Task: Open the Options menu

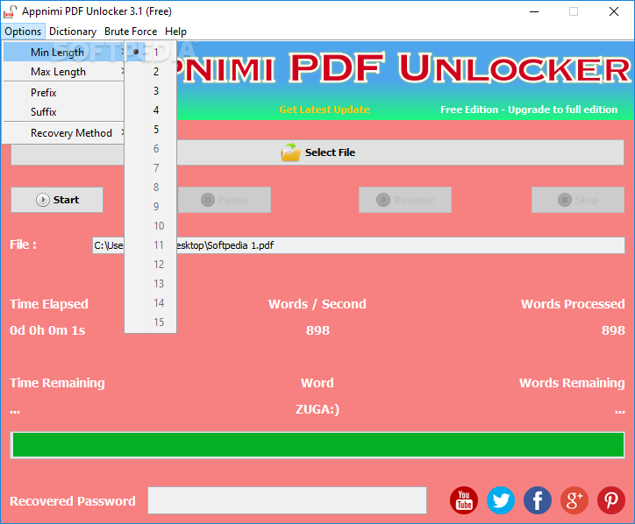Action: (x=23, y=32)
